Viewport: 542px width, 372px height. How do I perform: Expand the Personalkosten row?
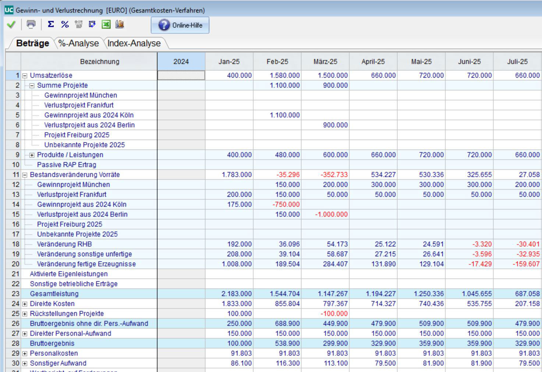click(x=25, y=354)
